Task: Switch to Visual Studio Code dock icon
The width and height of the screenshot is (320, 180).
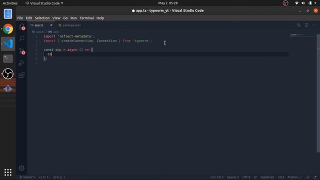Action: (x=8, y=43)
